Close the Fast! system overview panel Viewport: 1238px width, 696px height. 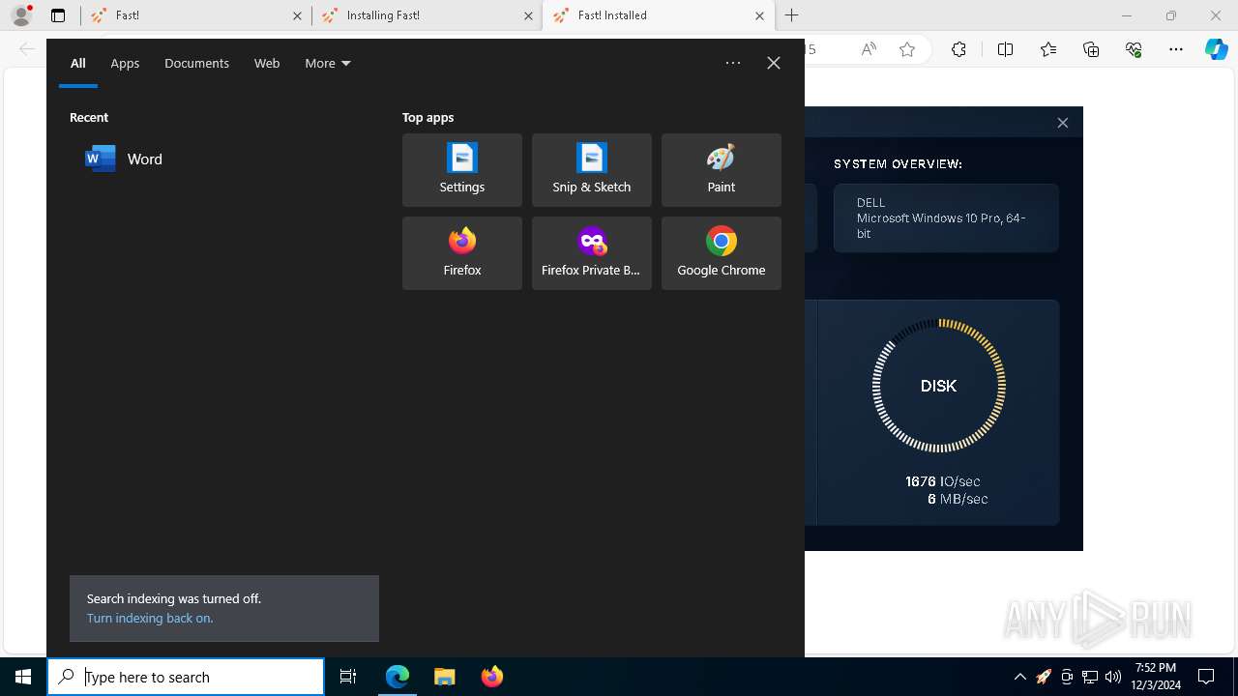1063,123
